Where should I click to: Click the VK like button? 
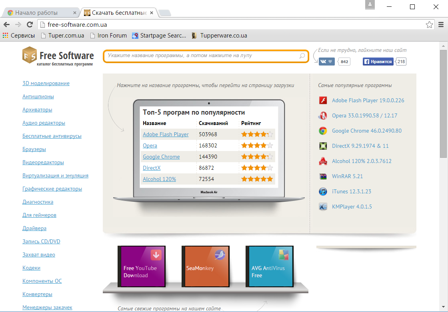[x=326, y=62]
